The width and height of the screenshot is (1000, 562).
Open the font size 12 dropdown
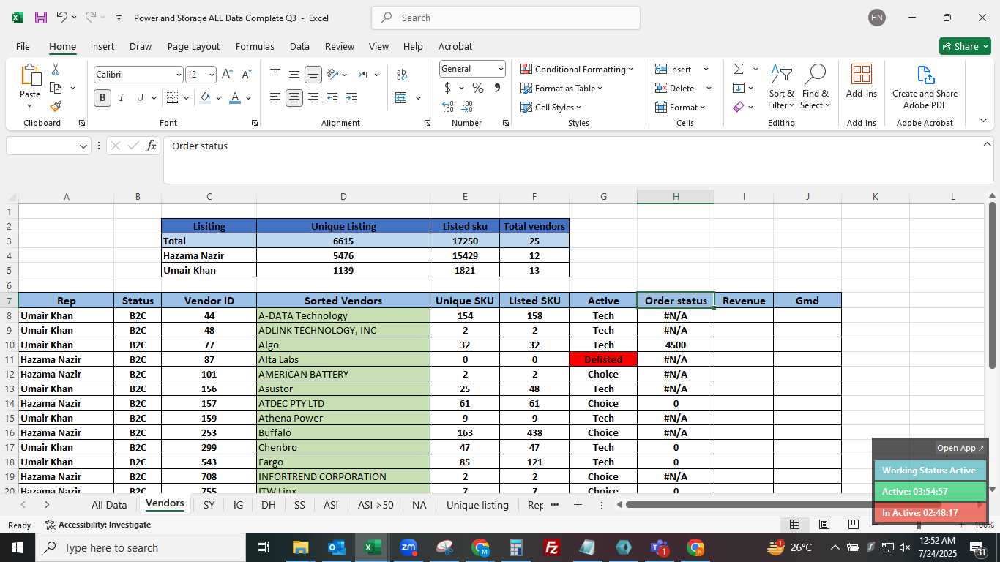coord(212,75)
